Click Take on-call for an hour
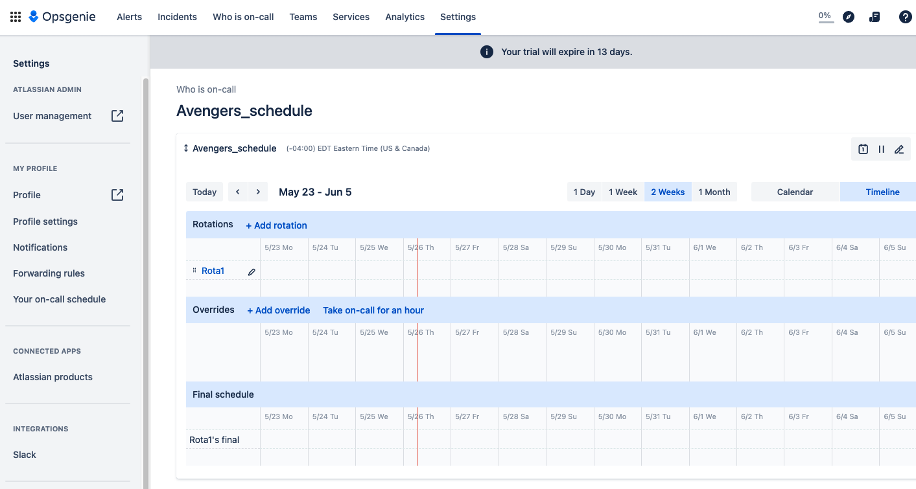The height and width of the screenshot is (489, 916). 373,310
